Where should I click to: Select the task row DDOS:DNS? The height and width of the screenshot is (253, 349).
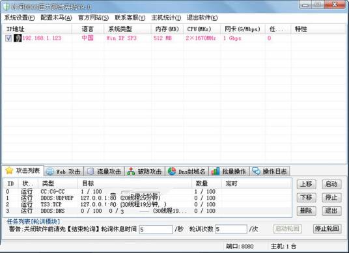(x=147, y=211)
